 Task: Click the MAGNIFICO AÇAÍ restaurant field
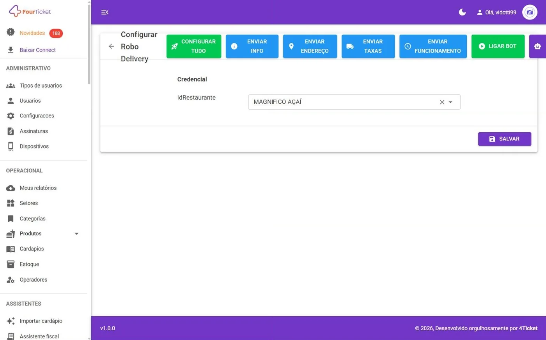point(354,102)
